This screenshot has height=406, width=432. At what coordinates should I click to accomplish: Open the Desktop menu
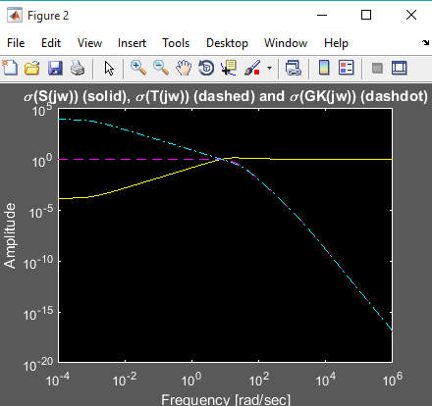click(x=227, y=43)
